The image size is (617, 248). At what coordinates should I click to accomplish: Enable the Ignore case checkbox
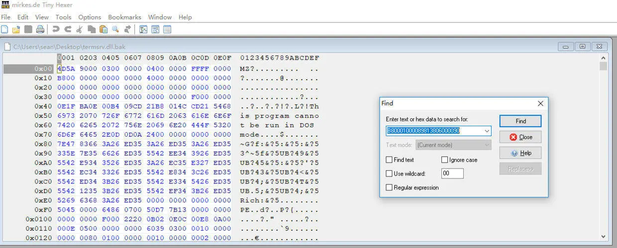pos(445,160)
